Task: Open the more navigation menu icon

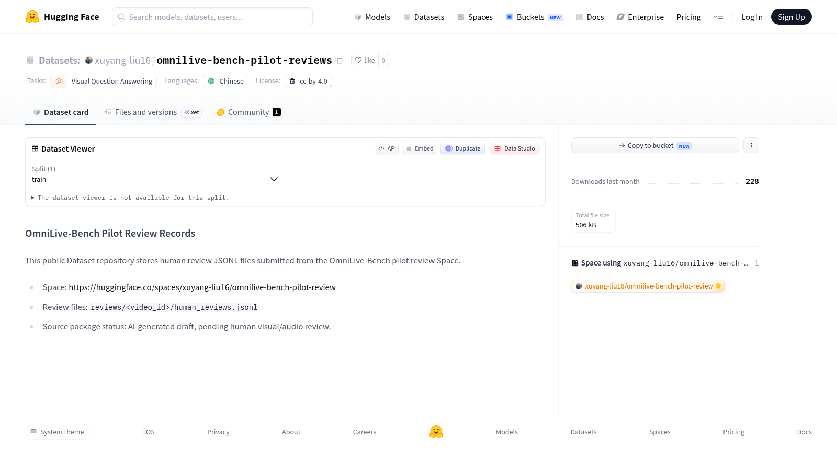Action: coord(718,17)
